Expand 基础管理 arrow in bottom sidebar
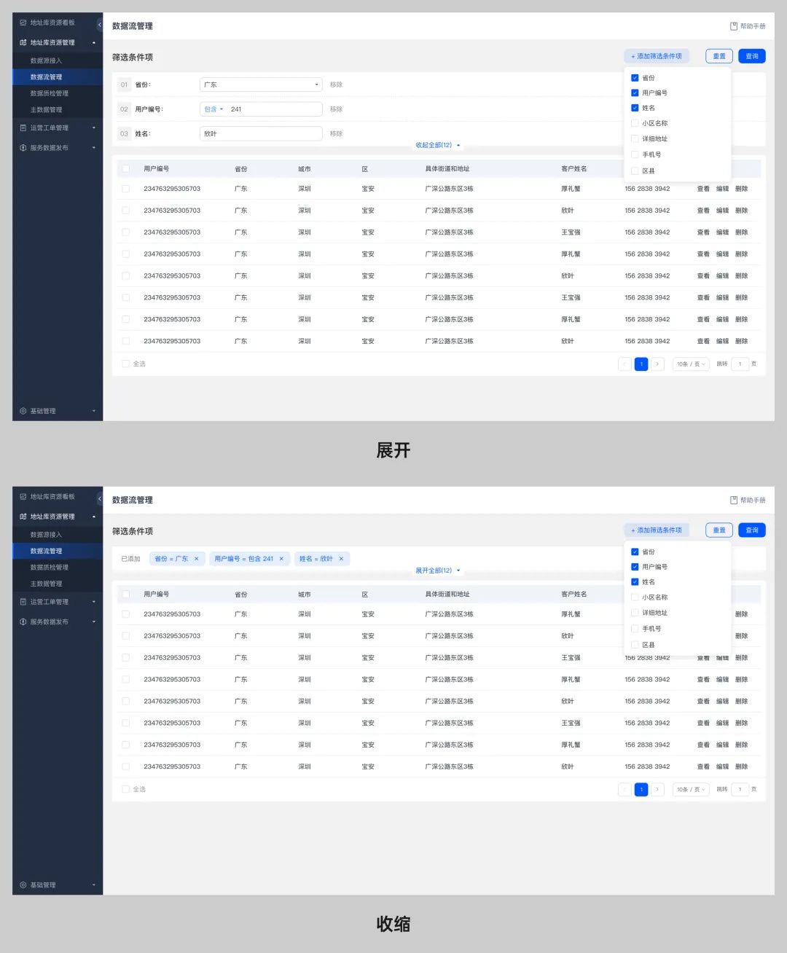The image size is (787, 953). pyautogui.click(x=94, y=885)
